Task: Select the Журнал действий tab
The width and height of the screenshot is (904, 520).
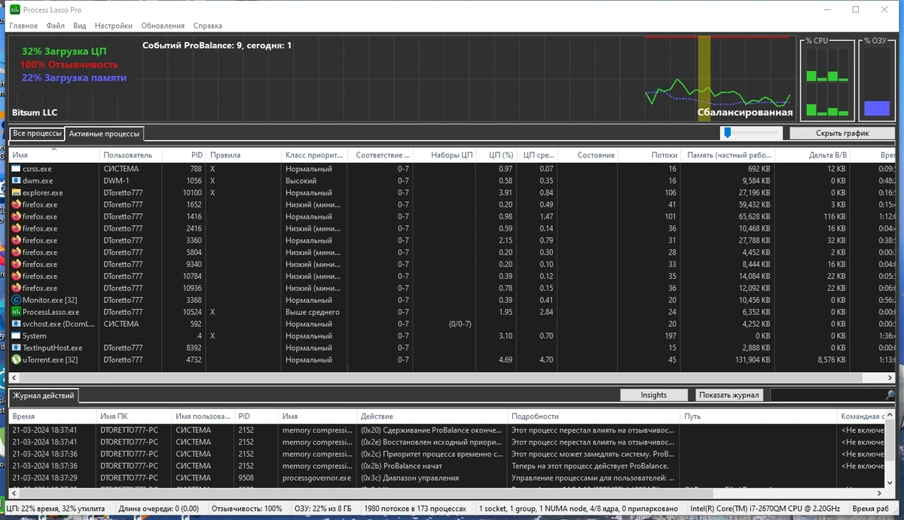Action: pyautogui.click(x=44, y=396)
